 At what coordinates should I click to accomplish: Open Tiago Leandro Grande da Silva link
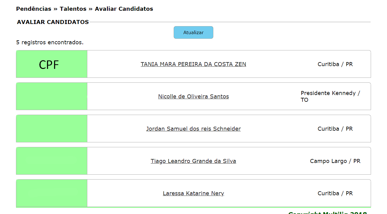pos(193,161)
